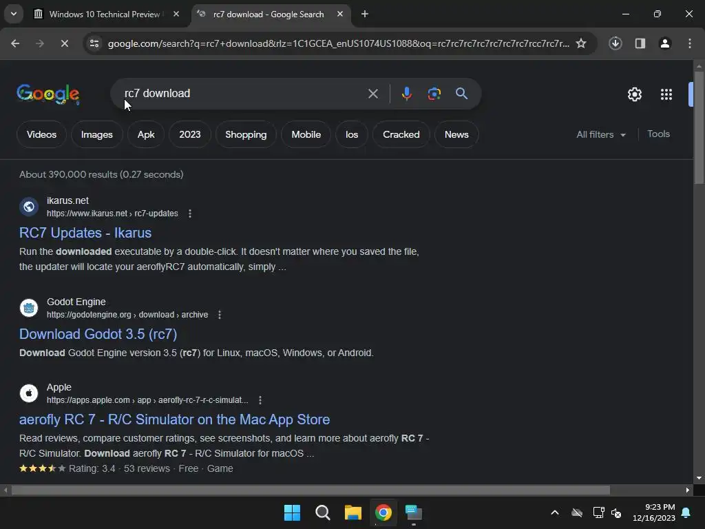705x529 pixels.
Task: Open the taskbar notification bell
Action: pyautogui.click(x=686, y=512)
